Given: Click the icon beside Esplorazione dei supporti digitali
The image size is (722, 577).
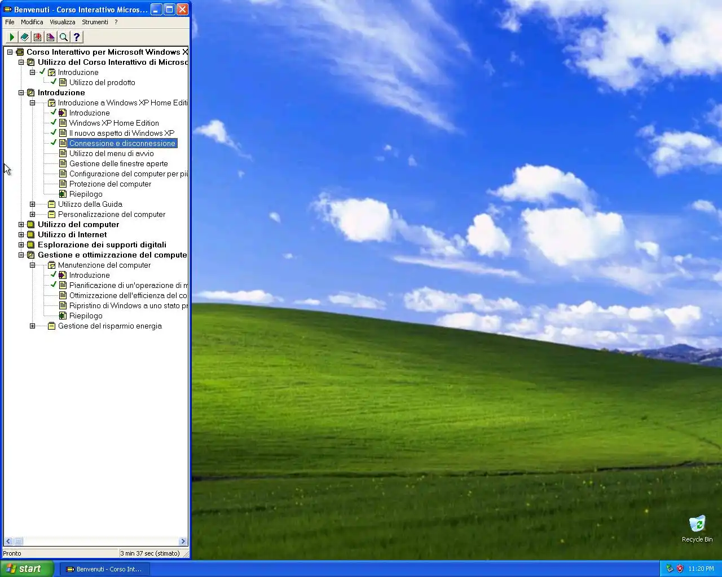Looking at the screenshot, I should (31, 245).
